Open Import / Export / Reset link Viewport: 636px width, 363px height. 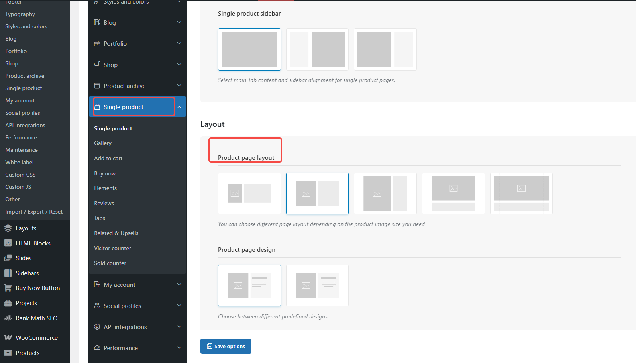[34, 212]
